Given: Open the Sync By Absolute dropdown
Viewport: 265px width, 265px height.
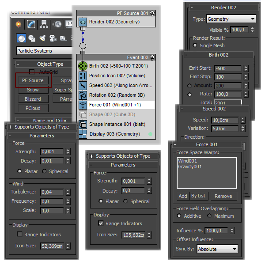Looking at the screenshot, I should pyautogui.click(x=217, y=249).
